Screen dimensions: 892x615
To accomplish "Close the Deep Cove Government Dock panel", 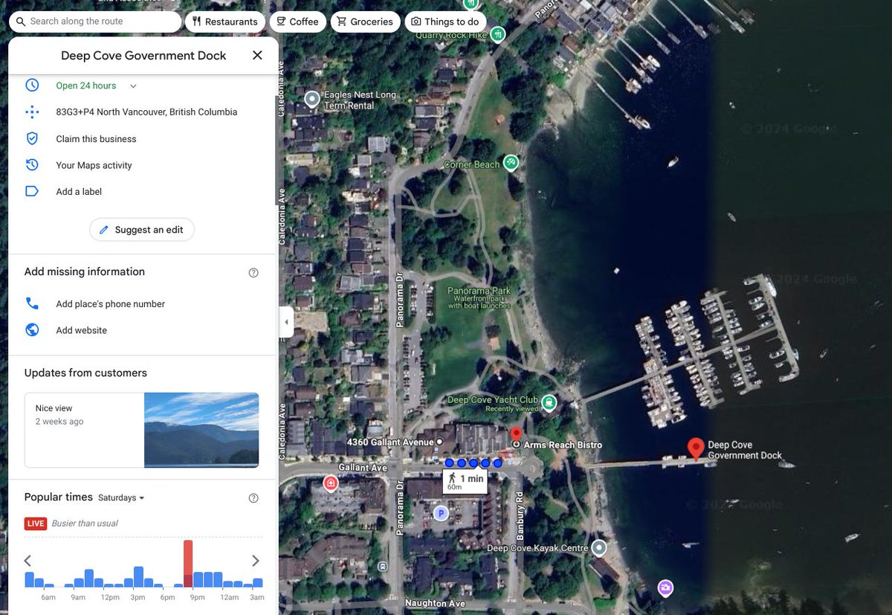I will (x=257, y=55).
